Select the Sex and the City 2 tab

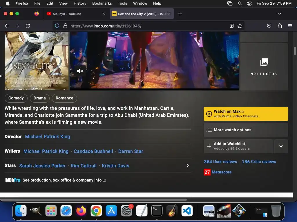[x=142, y=14]
